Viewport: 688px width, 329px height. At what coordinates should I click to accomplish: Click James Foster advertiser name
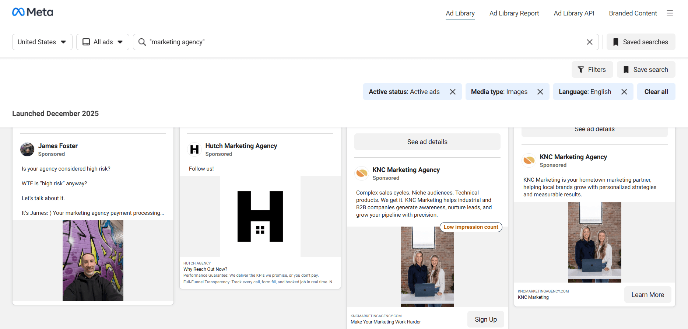click(x=58, y=146)
